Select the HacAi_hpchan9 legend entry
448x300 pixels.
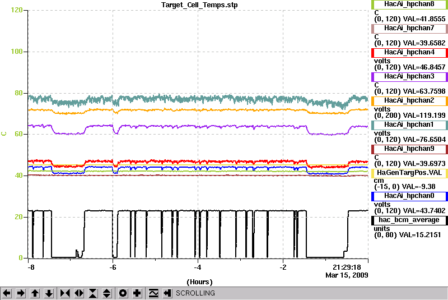tap(409, 149)
